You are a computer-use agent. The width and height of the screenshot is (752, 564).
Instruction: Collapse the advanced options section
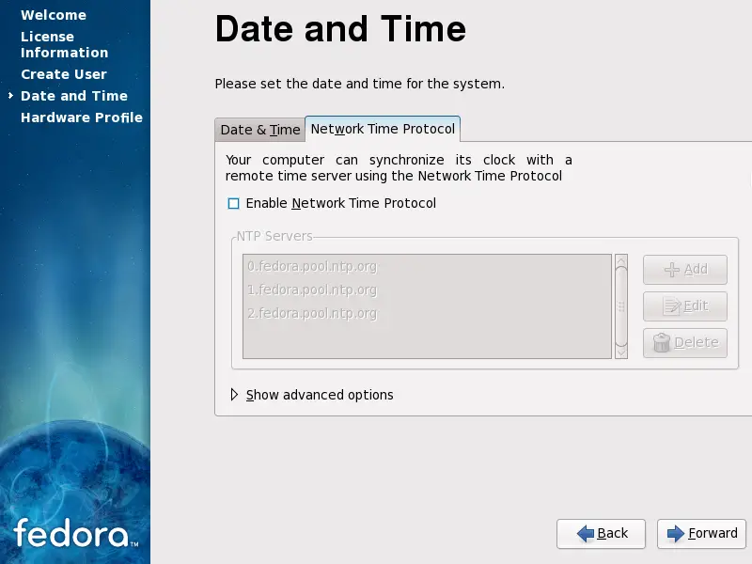(320, 395)
